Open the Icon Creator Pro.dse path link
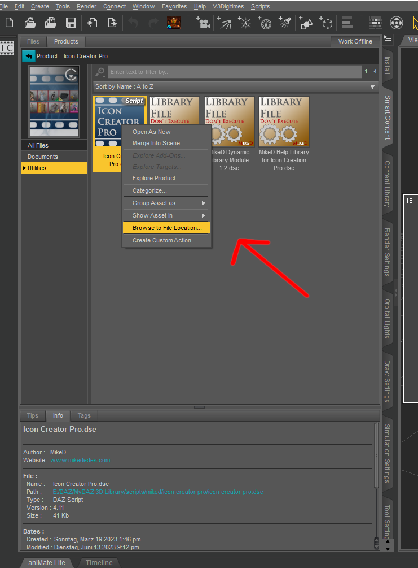The height and width of the screenshot is (568, 418). click(x=157, y=492)
